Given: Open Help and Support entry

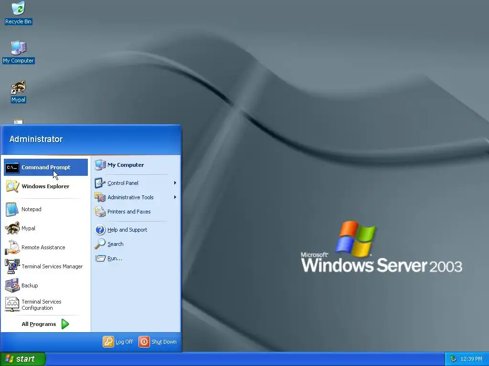Looking at the screenshot, I should click(136, 230).
